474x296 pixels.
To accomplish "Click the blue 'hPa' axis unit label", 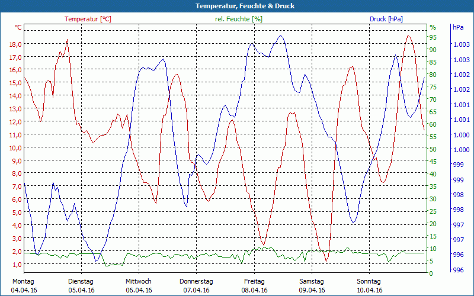I will point(458,27).
